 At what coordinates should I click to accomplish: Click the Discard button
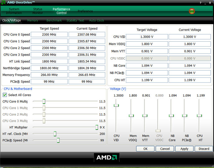coord(204,149)
